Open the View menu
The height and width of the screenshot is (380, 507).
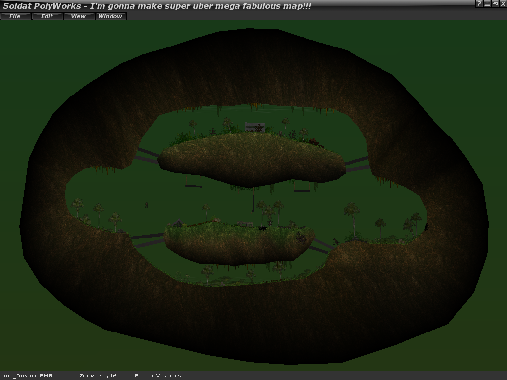pos(78,16)
